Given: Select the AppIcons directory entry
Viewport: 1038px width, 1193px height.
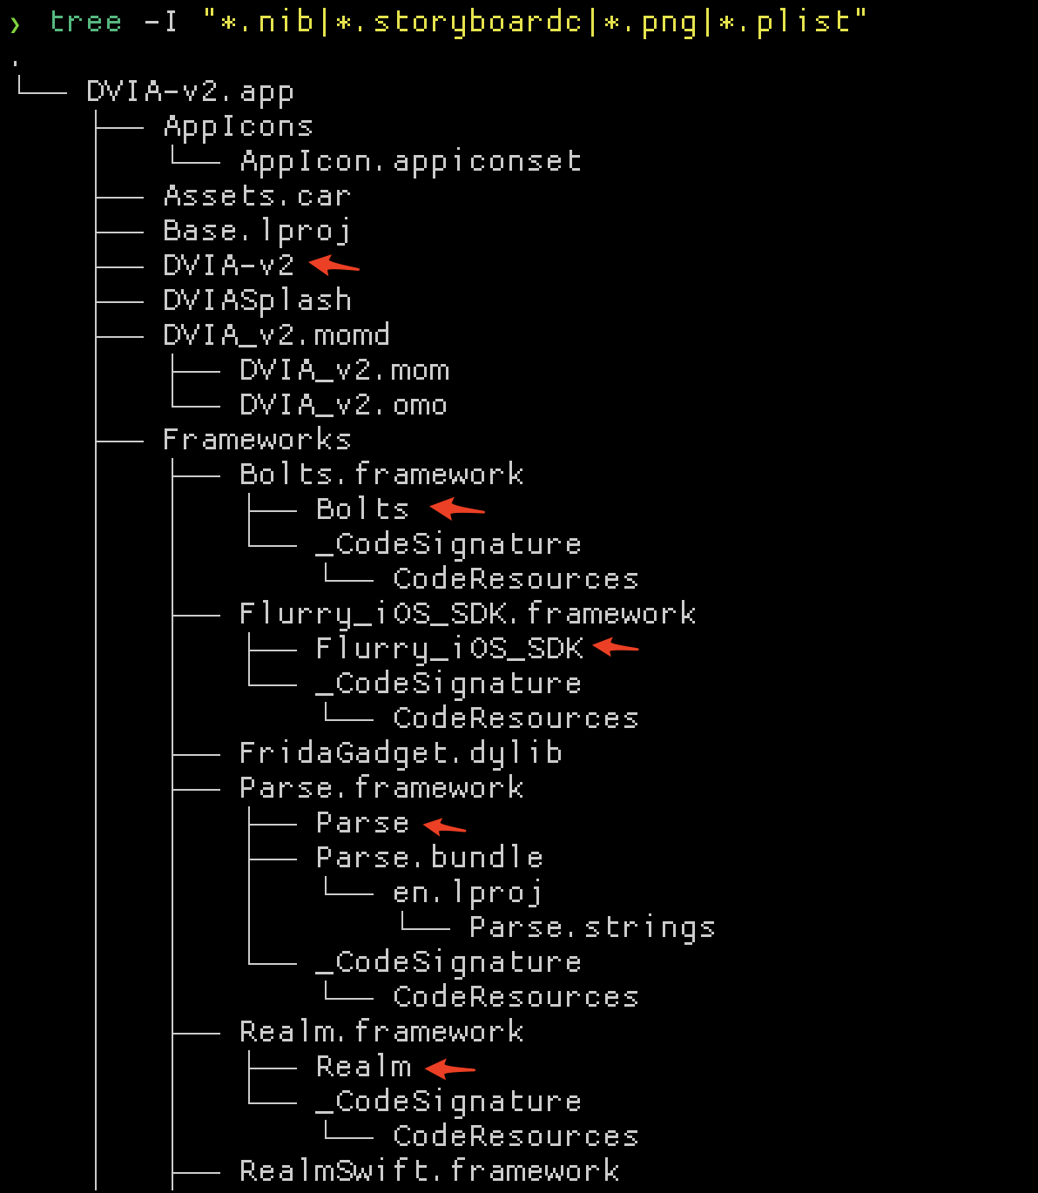Looking at the screenshot, I should 238,126.
